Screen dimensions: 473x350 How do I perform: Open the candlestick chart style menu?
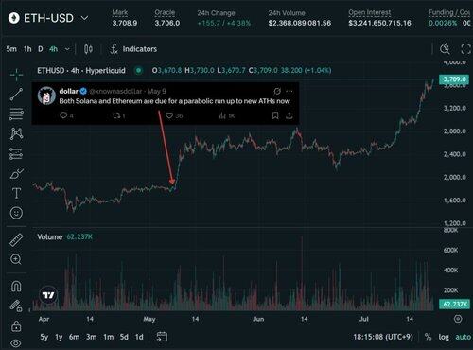click(x=88, y=49)
